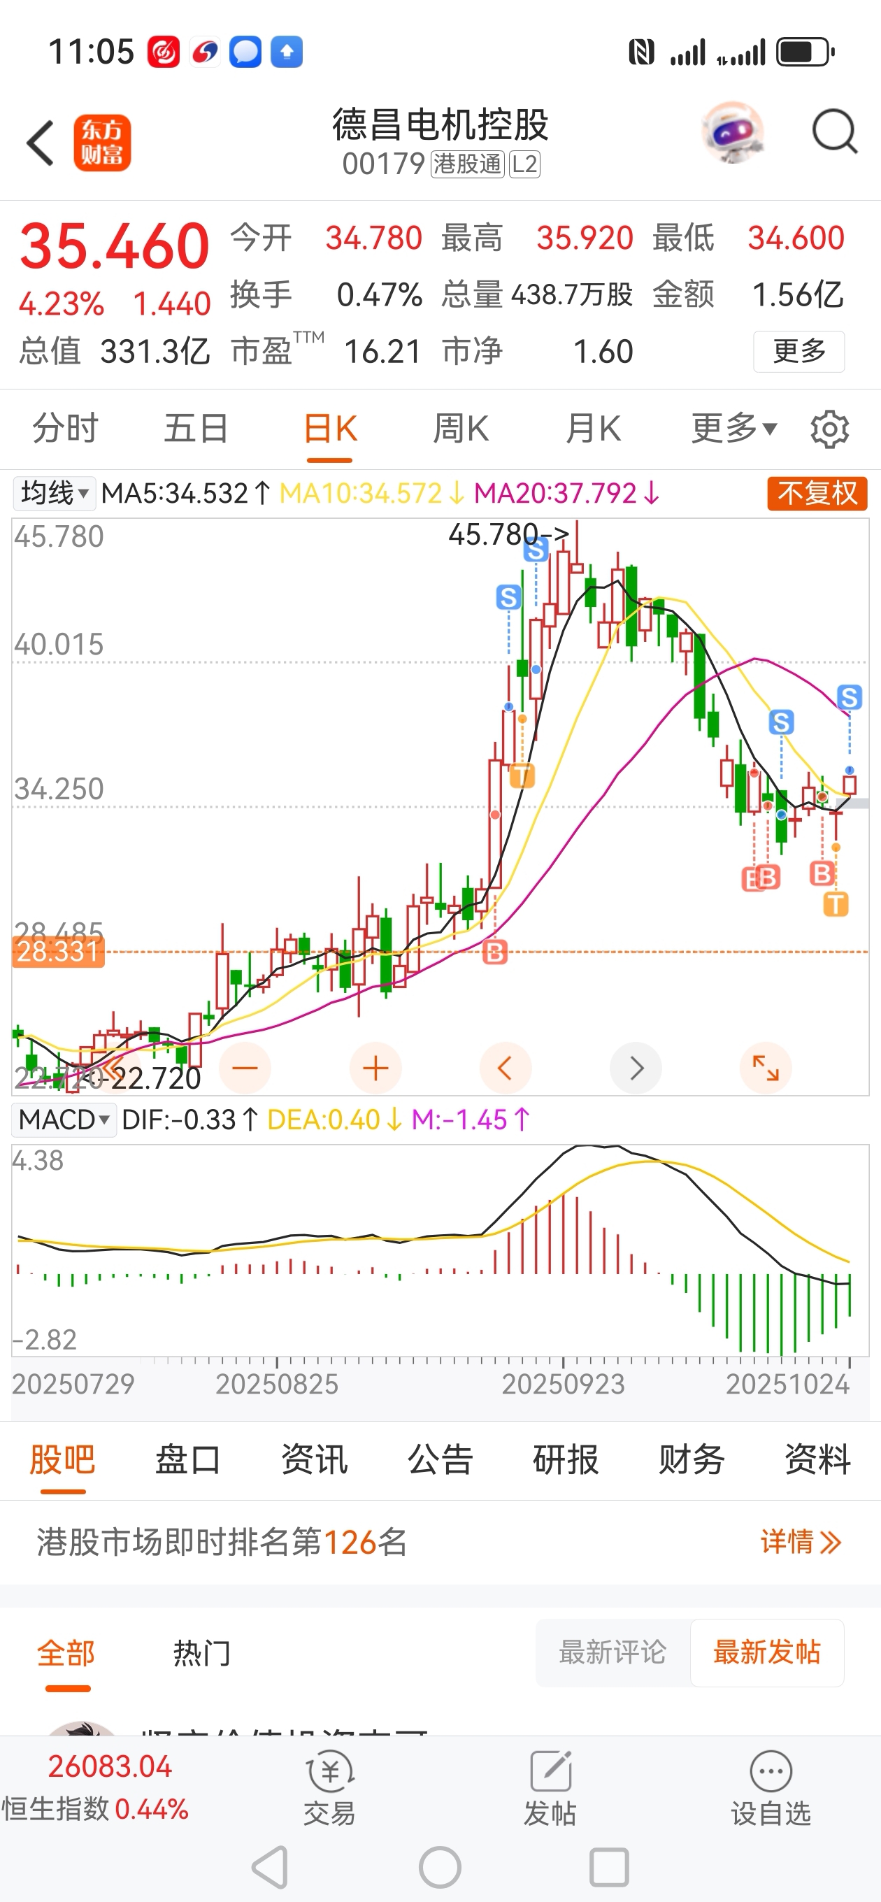Tap the 发帖 post icon
This screenshot has height=1902, width=881.
[550, 1787]
